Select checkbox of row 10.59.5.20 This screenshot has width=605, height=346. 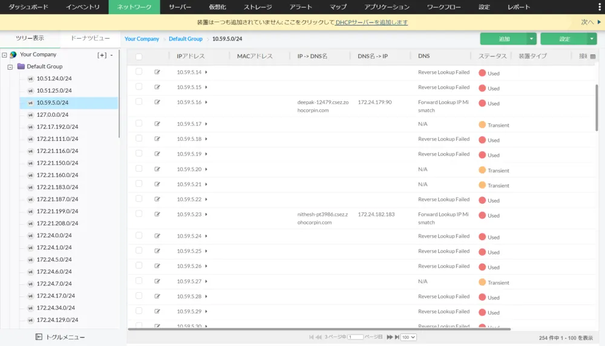coord(139,169)
